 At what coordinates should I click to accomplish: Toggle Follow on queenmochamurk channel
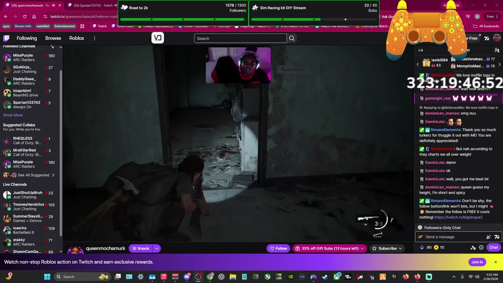(x=278, y=248)
